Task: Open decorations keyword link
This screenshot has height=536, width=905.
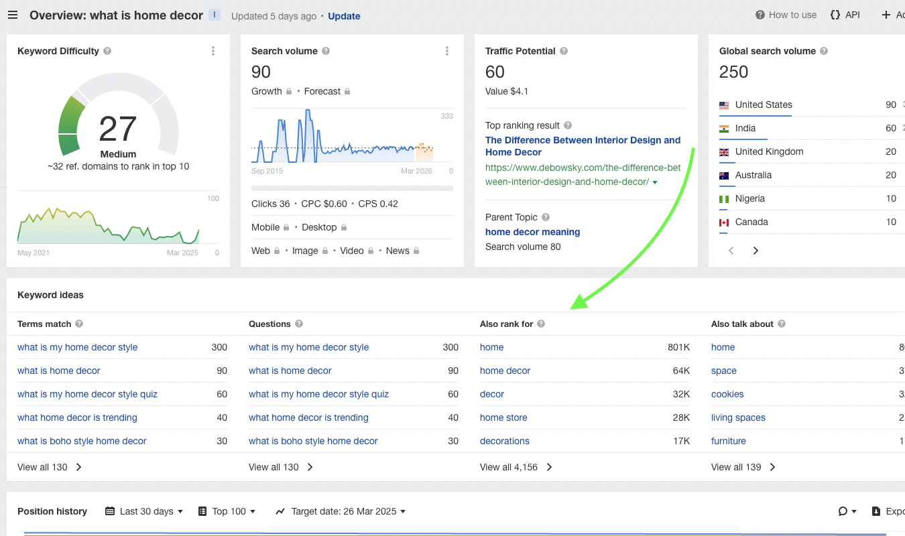Action: click(505, 441)
